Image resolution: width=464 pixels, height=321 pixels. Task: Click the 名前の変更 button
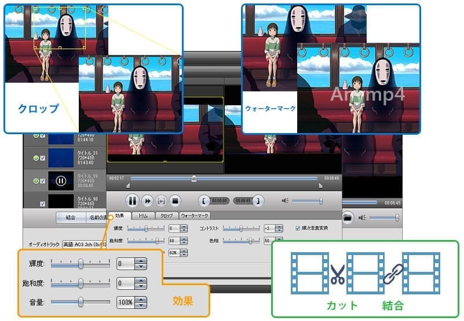96,218
